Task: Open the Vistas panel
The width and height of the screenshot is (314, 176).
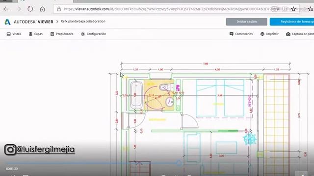Action: (14, 34)
